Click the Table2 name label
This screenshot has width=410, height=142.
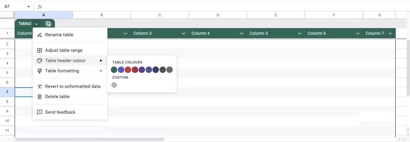[x=25, y=24]
